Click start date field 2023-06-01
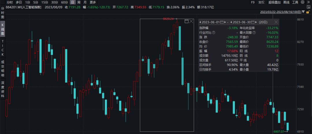 (x=211, y=22)
